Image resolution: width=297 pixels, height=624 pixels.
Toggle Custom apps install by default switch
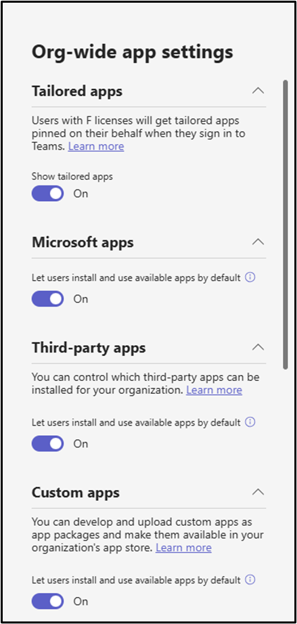pos(47,601)
